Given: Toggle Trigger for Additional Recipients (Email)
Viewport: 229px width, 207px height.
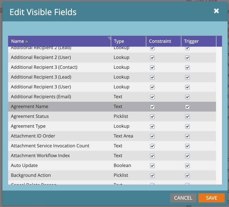Looking at the screenshot, I should [x=187, y=97].
